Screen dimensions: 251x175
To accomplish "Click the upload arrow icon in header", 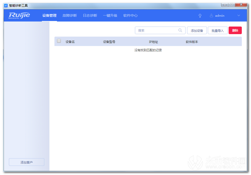I will coord(200,16).
